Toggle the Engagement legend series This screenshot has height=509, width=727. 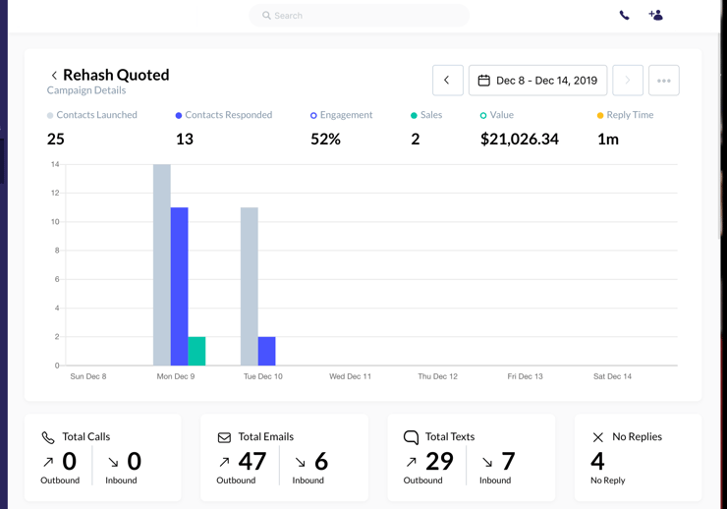[x=342, y=115]
